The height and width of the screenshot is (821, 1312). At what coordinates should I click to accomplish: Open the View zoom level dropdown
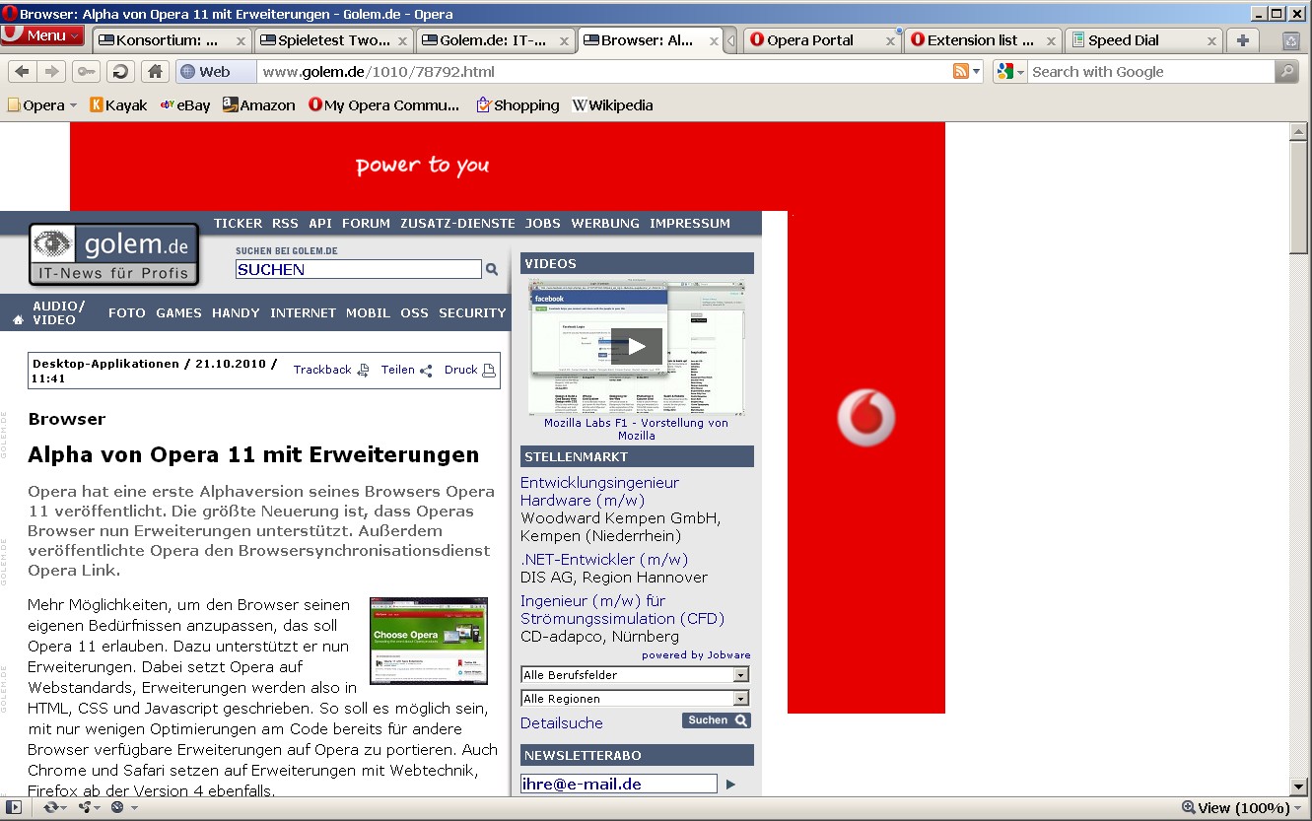click(x=1297, y=807)
